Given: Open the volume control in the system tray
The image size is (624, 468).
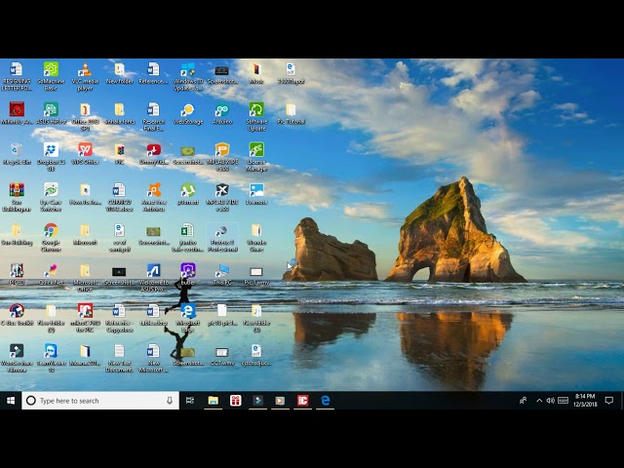Looking at the screenshot, I should point(551,401).
